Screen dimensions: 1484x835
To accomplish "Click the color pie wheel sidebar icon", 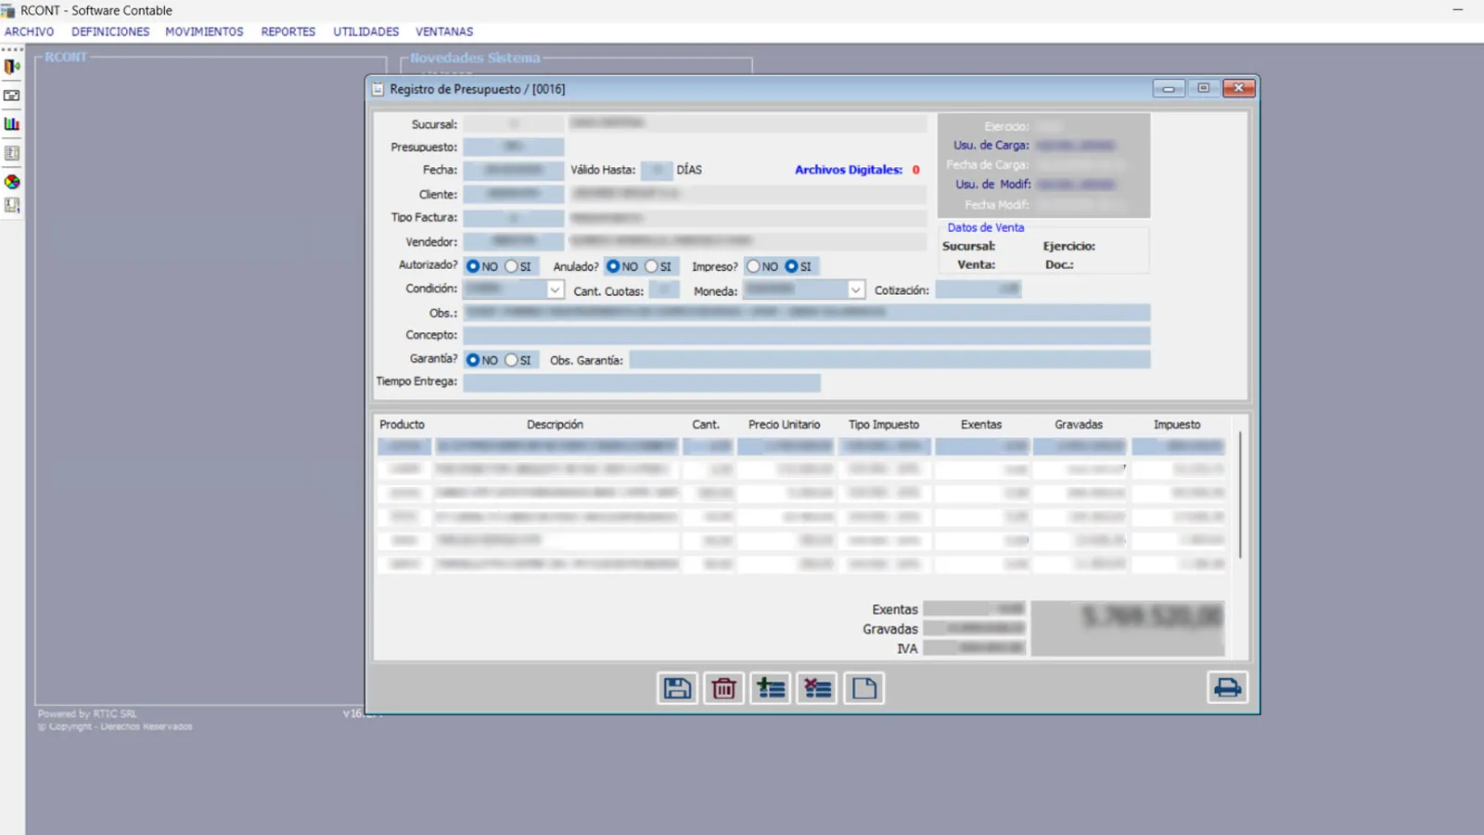I will point(12,182).
